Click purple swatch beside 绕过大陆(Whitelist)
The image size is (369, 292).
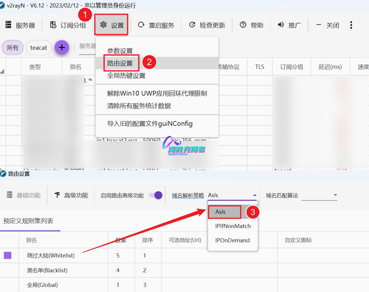[x=8, y=255]
